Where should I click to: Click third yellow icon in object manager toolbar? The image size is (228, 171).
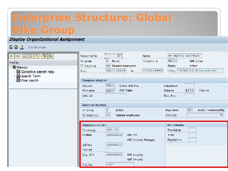25,56
